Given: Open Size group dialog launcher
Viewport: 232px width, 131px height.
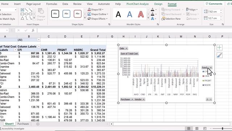Looking at the screenshot, I should pyautogui.click(x=223, y=24).
